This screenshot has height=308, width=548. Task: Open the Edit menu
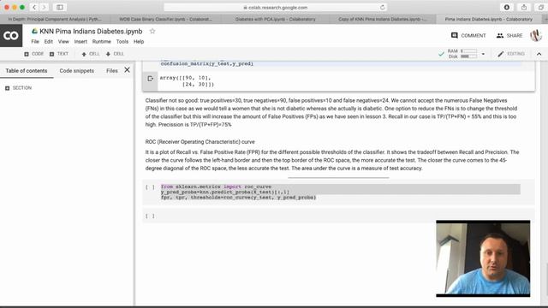point(48,42)
